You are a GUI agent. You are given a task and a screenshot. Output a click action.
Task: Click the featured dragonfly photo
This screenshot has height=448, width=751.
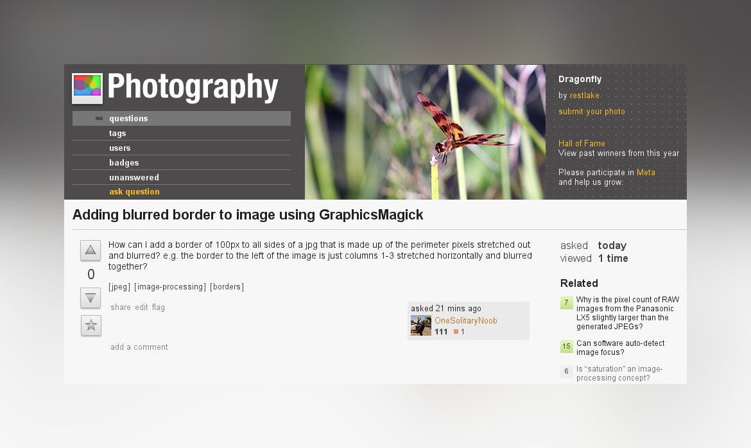(x=425, y=132)
